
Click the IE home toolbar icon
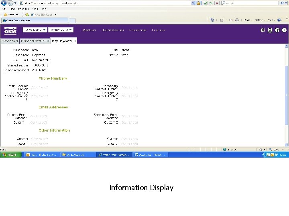pos(212,20)
